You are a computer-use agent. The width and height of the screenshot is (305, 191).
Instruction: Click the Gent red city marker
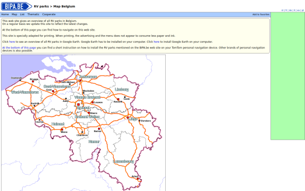[53, 91]
